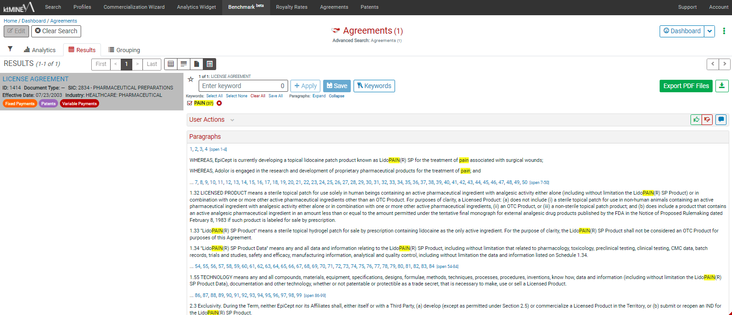This screenshot has height=315, width=732.
Task: Open Commercialization Wizard
Action: click(x=134, y=7)
